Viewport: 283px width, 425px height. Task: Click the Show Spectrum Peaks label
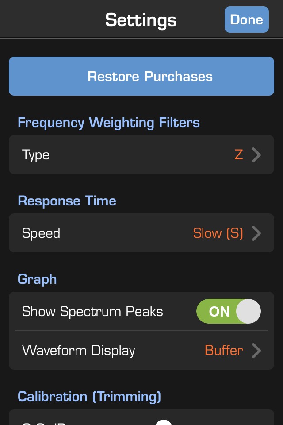(92, 311)
